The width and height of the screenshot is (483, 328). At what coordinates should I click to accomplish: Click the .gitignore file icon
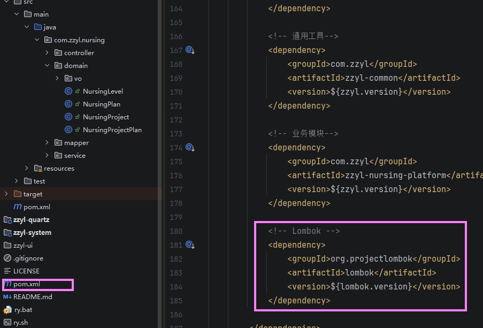click(x=7, y=258)
